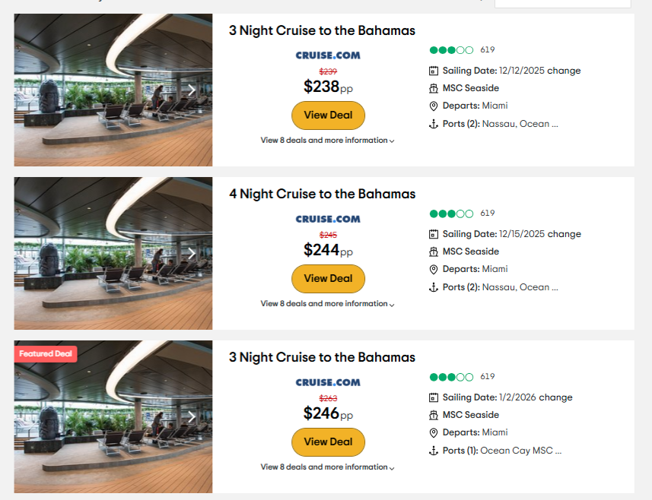The image size is (652, 500).
Task: Expand more information under the $246 cruise
Action: tap(327, 467)
